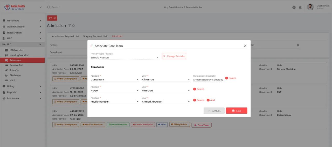Select Admission item in sidebar
Screen dimensions: 332x147
(22, 60)
